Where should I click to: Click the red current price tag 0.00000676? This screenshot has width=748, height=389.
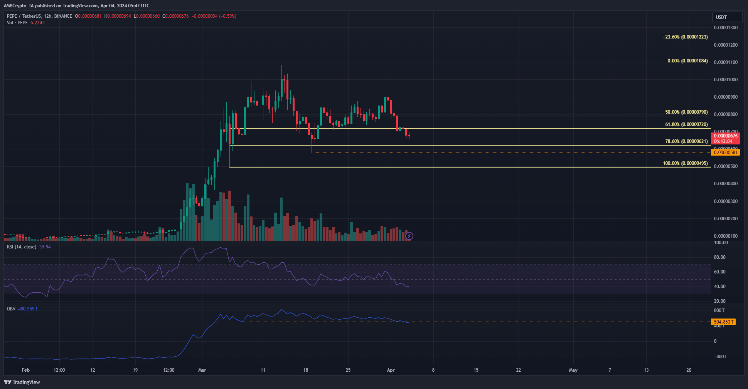[725, 138]
